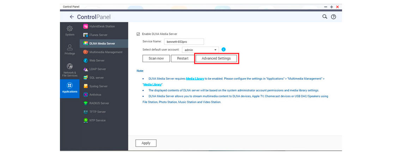Click the iTunes Server icon

86,35
